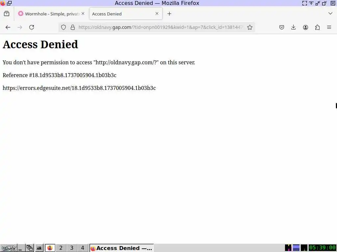Save page to Pocket
Image resolution: width=337 pixels, height=252 pixels.
282,27
